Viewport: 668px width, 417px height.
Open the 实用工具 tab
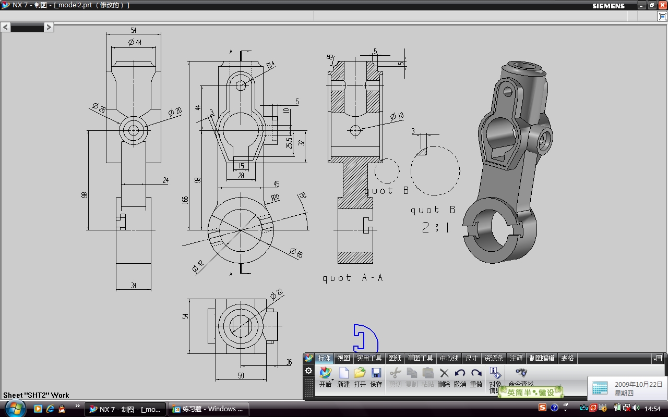(x=369, y=358)
